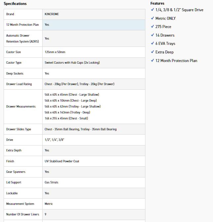Click the checkmark by 12 Month Protection Plan feature
The width and height of the screenshot is (213, 222).
click(152, 60)
